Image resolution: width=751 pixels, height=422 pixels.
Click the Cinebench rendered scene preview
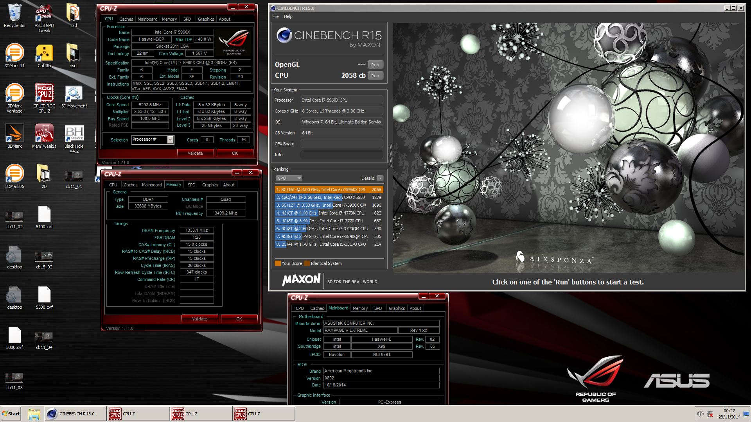point(568,148)
